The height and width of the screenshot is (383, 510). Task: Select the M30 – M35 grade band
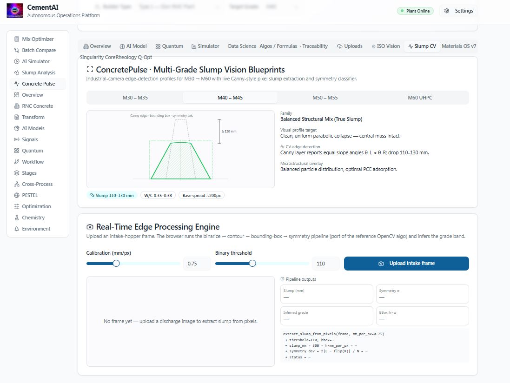pos(135,98)
